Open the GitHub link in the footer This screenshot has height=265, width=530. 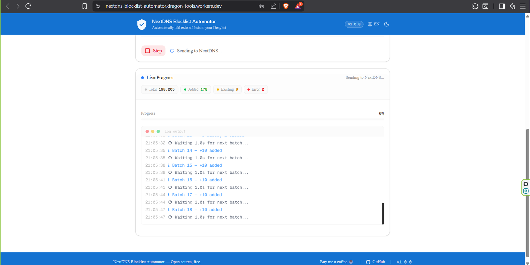pyautogui.click(x=375, y=262)
